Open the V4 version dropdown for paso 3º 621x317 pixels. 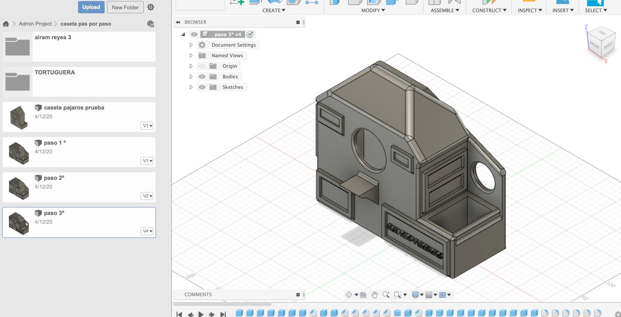(x=147, y=231)
